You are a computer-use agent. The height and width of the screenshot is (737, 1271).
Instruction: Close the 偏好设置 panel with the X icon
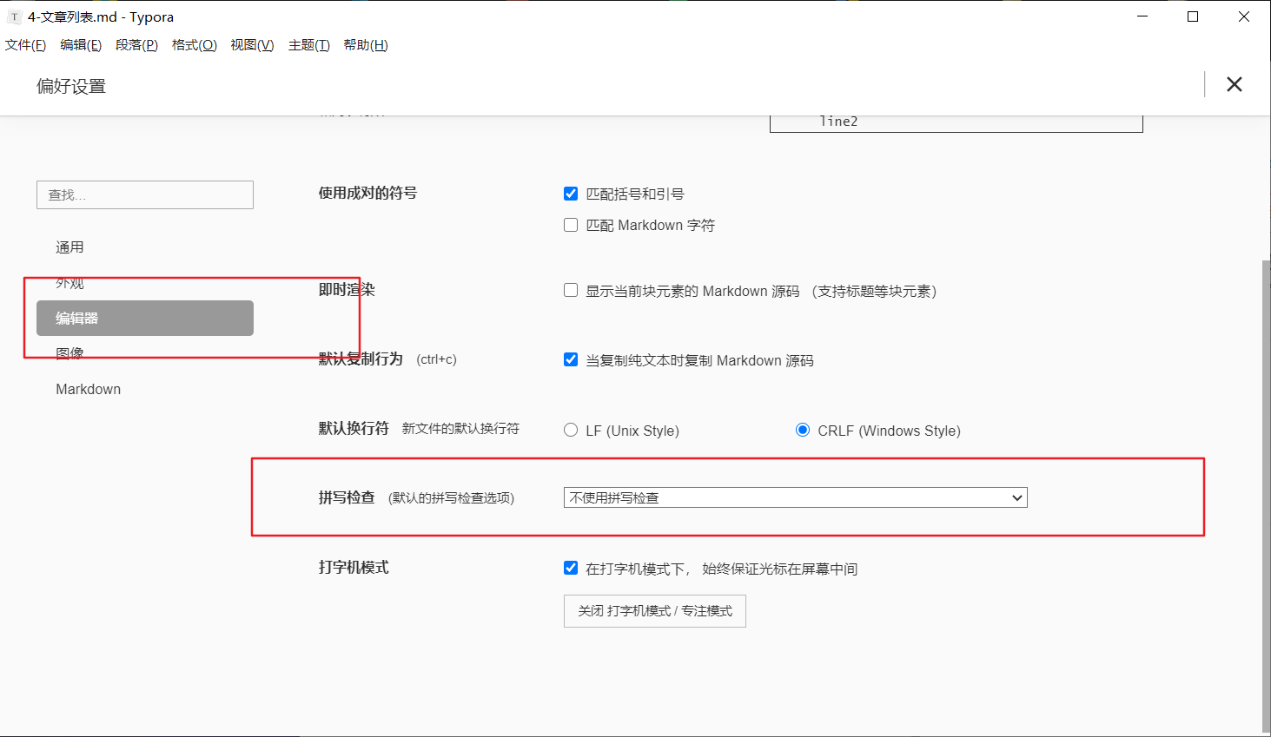(x=1234, y=84)
